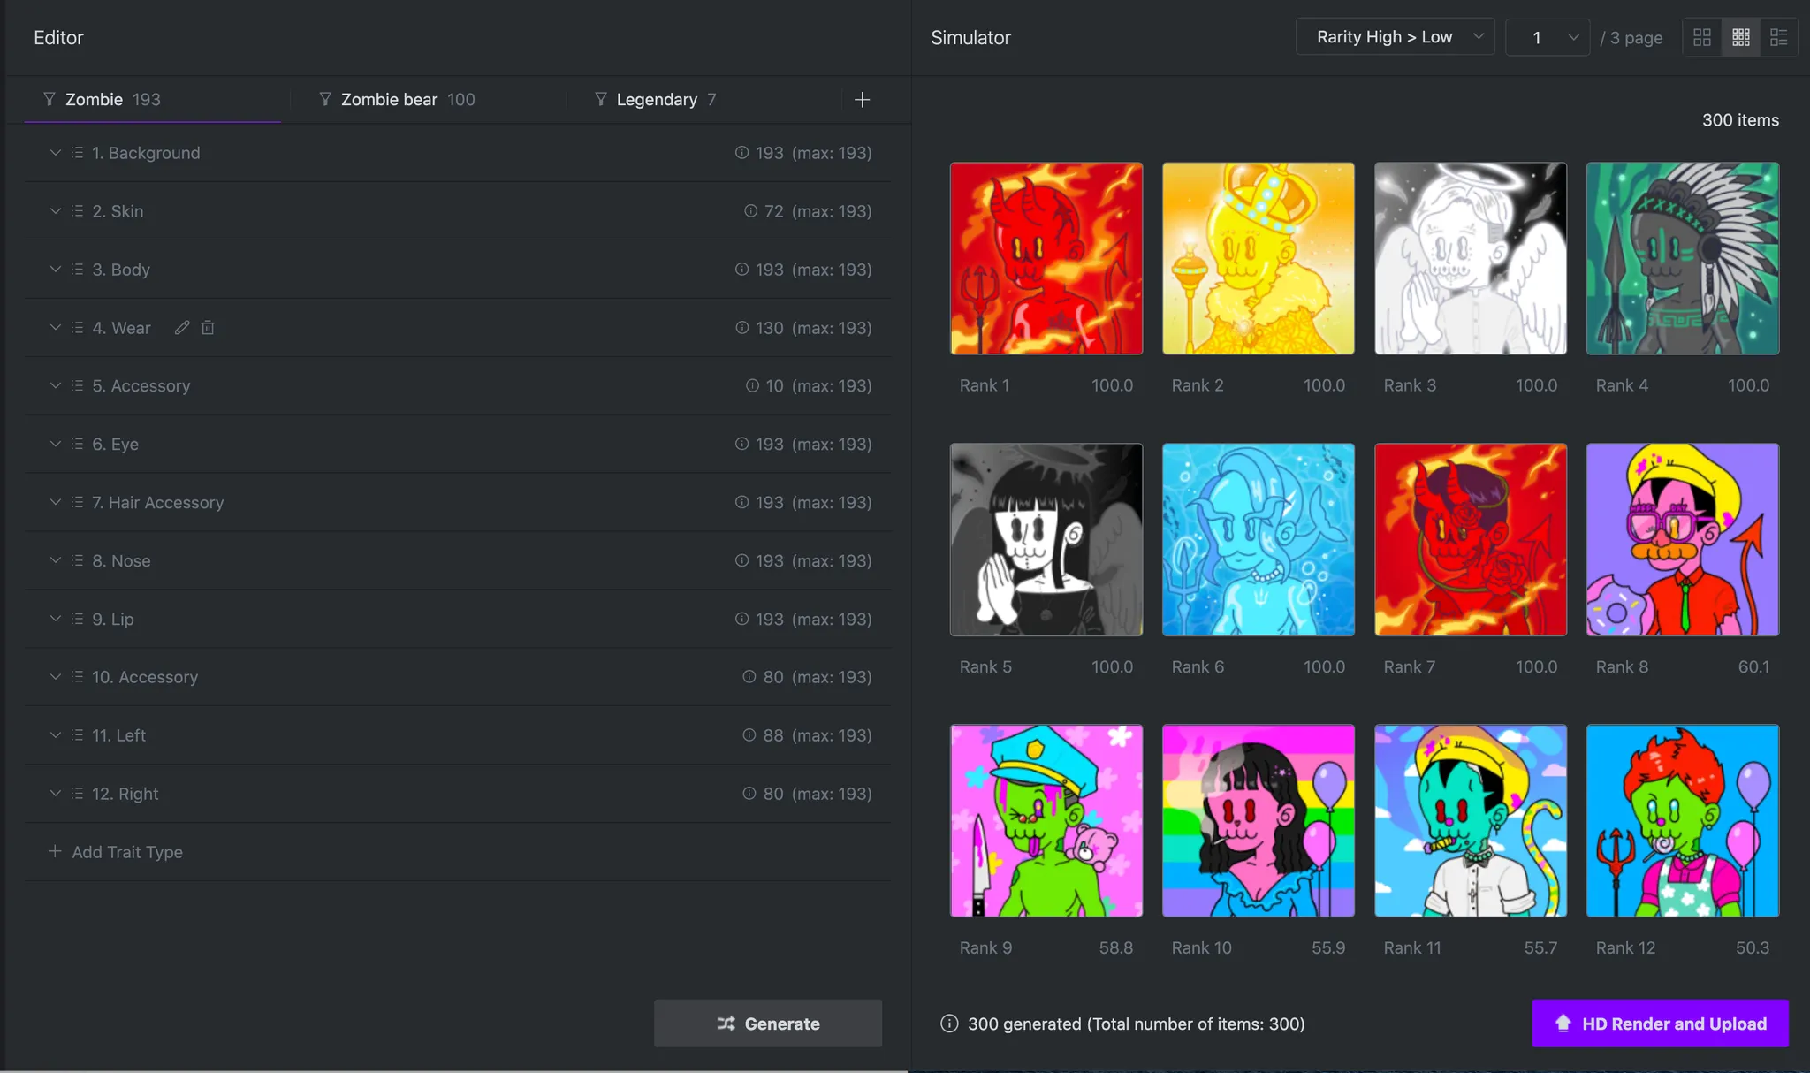Viewport: 1810px width, 1073px height.
Task: Click the Generate button
Action: 767,1024
